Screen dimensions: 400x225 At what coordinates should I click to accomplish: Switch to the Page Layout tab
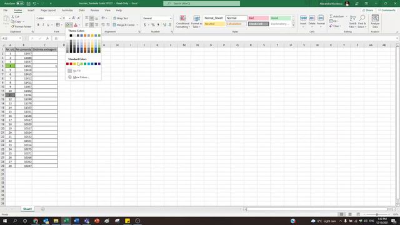(x=48, y=11)
